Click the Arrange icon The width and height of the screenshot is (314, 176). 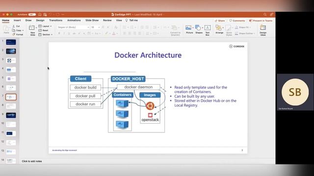[218, 27]
